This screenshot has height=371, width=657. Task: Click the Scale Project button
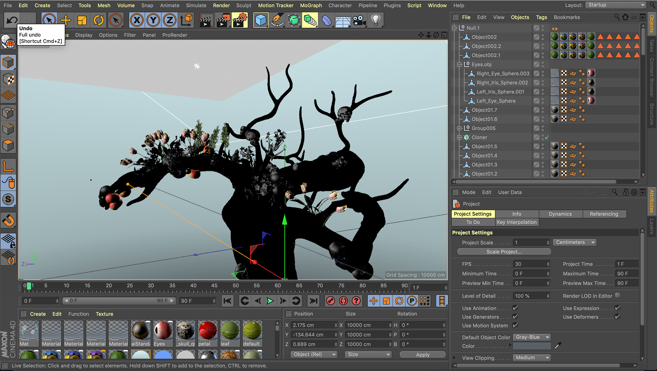point(504,252)
